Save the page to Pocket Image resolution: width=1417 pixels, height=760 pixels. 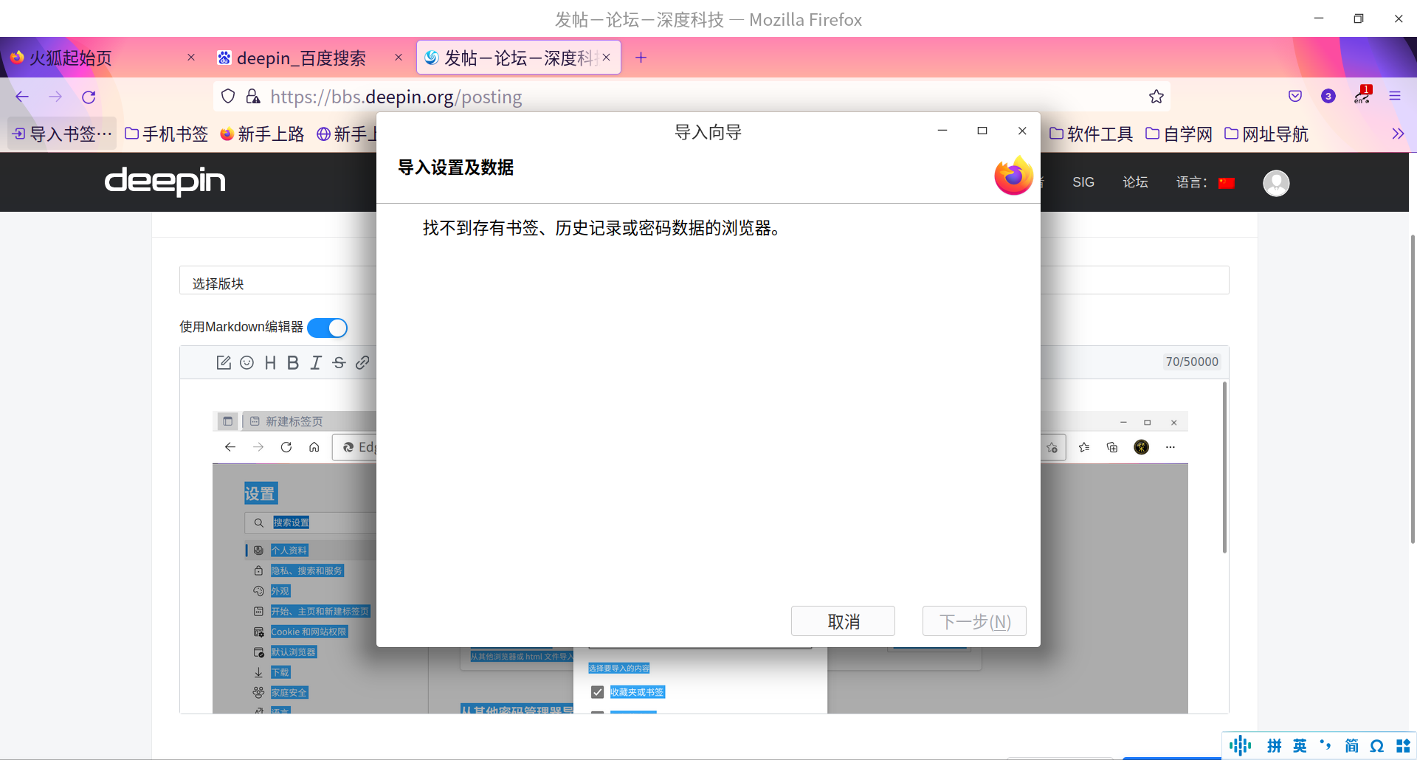click(1295, 96)
